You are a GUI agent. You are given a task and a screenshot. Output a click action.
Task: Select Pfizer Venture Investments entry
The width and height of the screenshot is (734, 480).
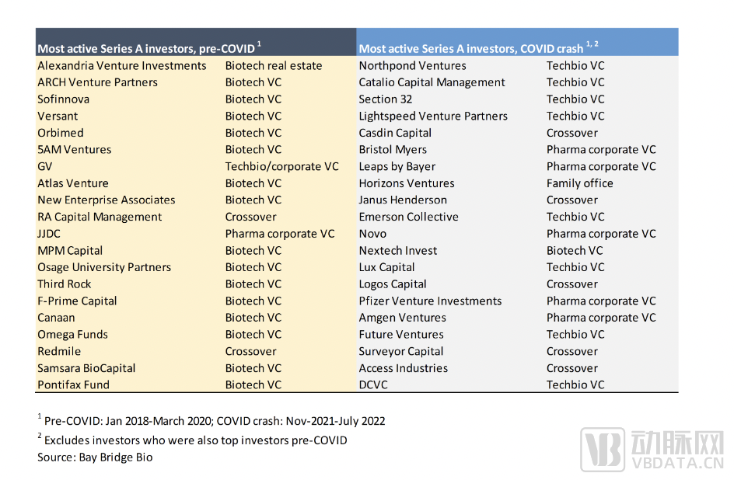coord(430,301)
